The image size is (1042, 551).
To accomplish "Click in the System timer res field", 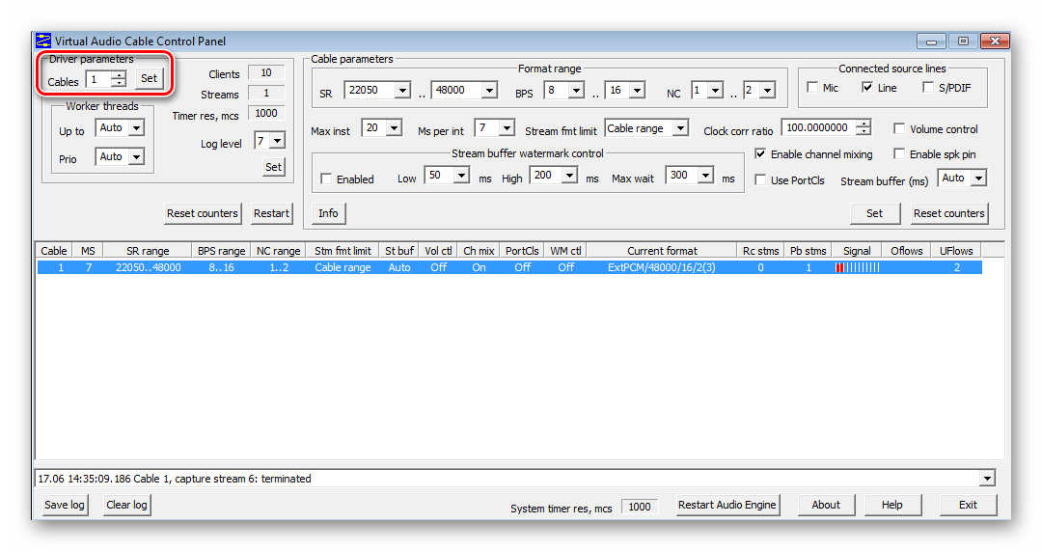I will point(639,508).
